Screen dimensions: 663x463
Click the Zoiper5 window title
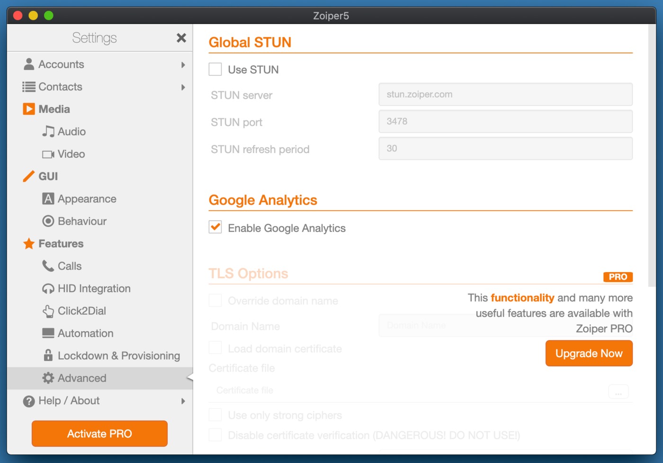[331, 16]
